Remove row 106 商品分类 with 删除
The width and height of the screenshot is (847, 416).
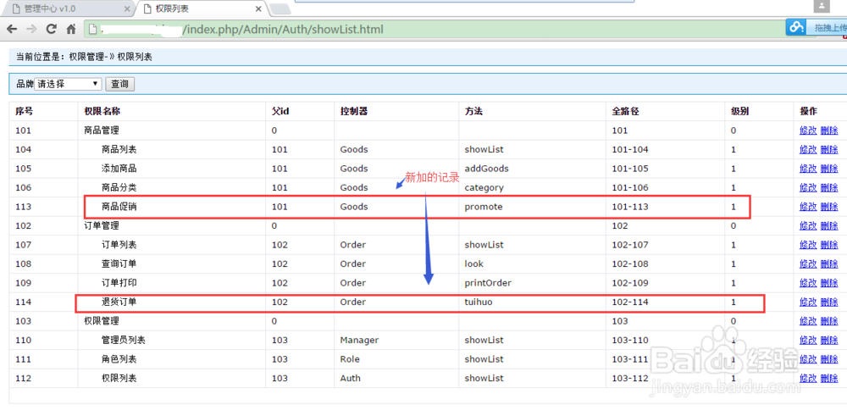(828, 187)
